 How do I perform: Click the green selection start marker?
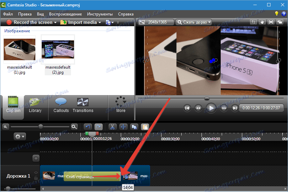point(87,133)
